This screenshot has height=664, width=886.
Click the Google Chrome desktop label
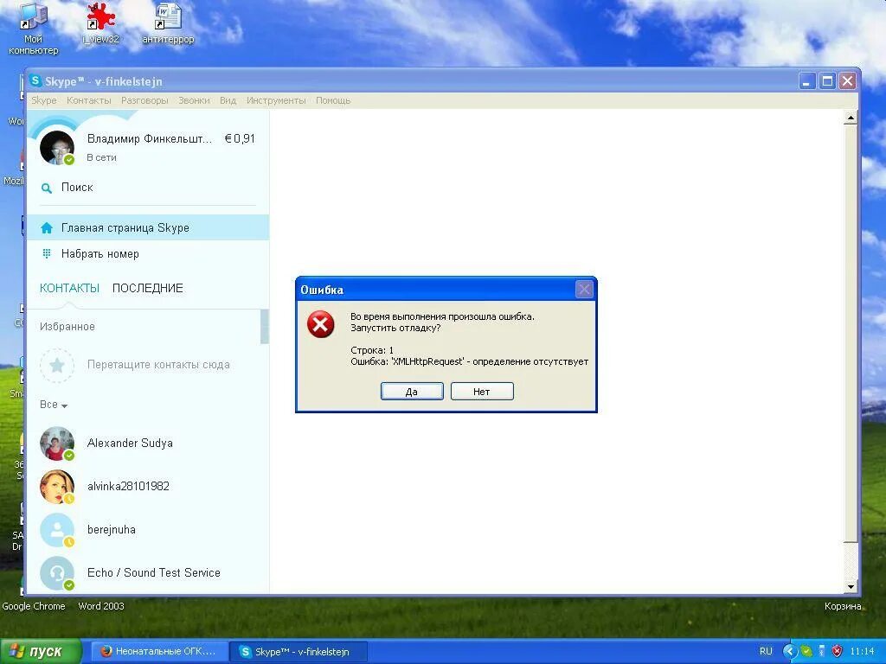coord(34,606)
